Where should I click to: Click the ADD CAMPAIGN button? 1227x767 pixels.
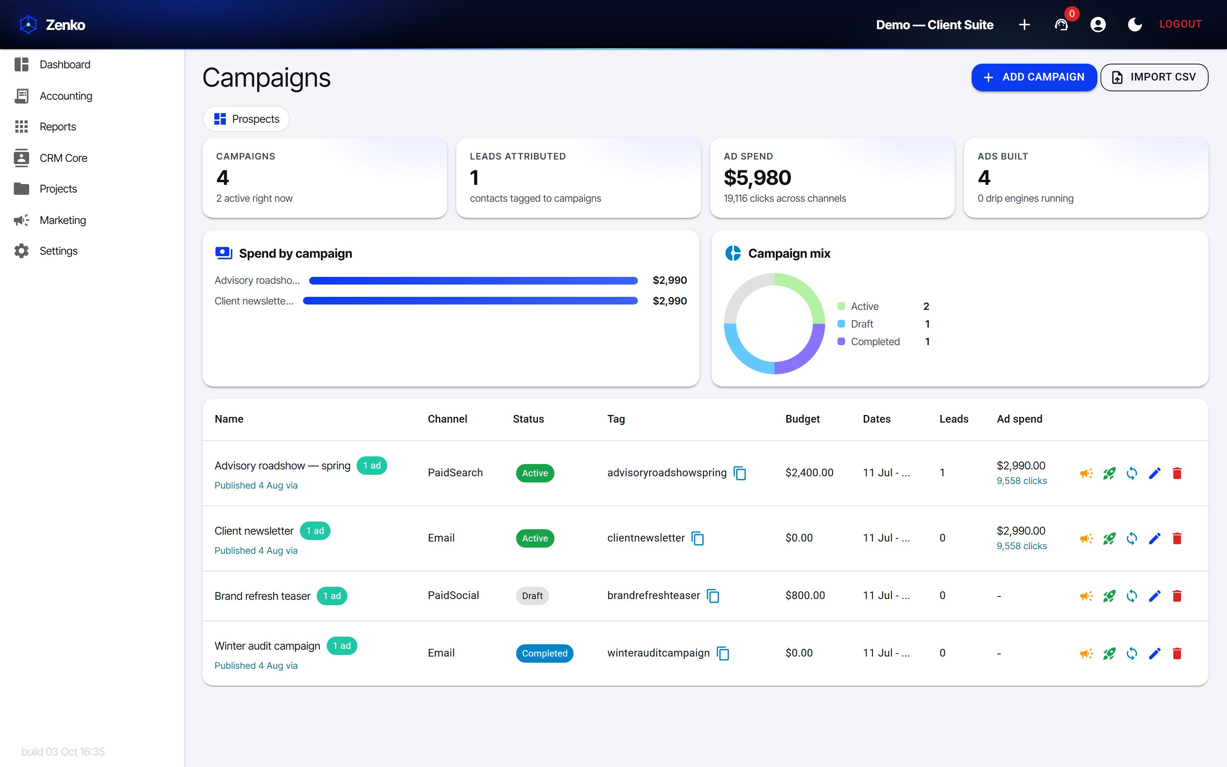tap(1034, 77)
